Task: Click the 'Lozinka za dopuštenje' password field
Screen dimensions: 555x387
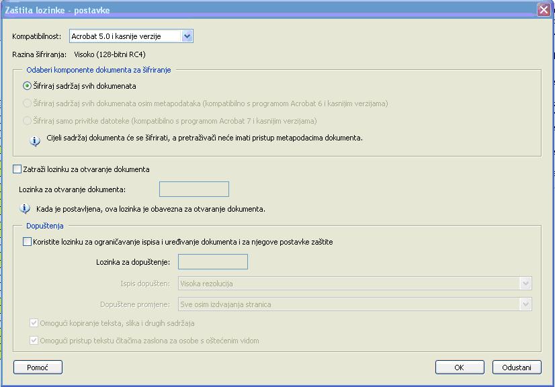Action: (213, 261)
